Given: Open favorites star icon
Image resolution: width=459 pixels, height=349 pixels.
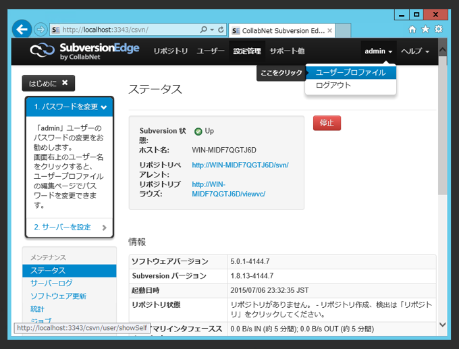Looking at the screenshot, I should pos(425,29).
